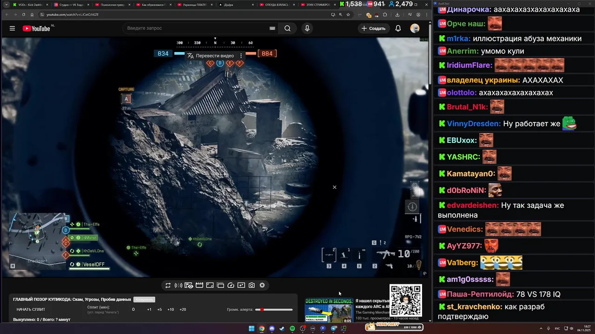This screenshot has height=334, width=595.
Task: Click the VinnyDresden username in chat
Action: [474, 124]
